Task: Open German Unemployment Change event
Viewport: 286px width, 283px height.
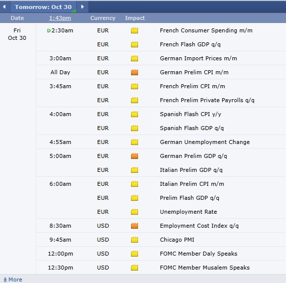Action: (x=205, y=142)
